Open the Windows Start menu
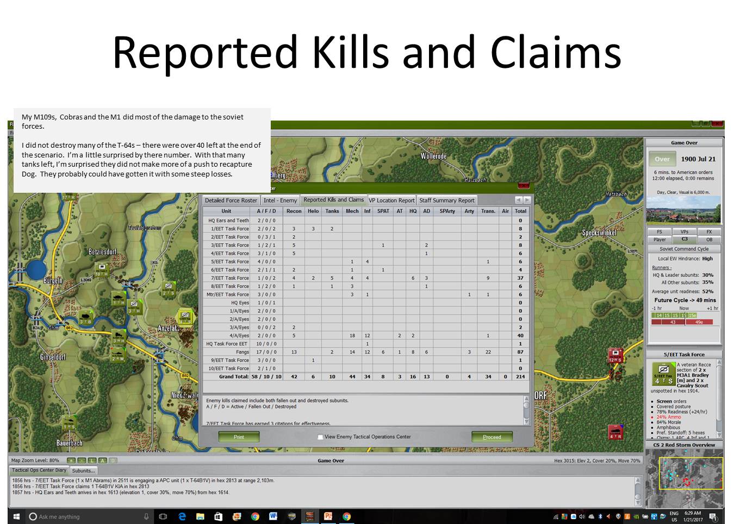This screenshot has width=734, height=524. pyautogui.click(x=16, y=516)
